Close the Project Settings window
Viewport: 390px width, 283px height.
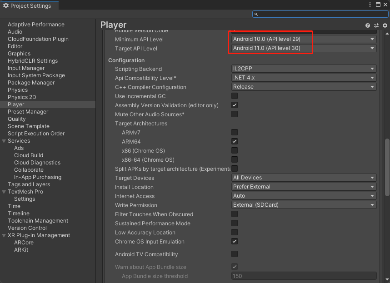(x=385, y=5)
